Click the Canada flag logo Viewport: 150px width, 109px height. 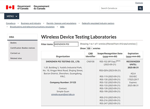tap(10, 7)
